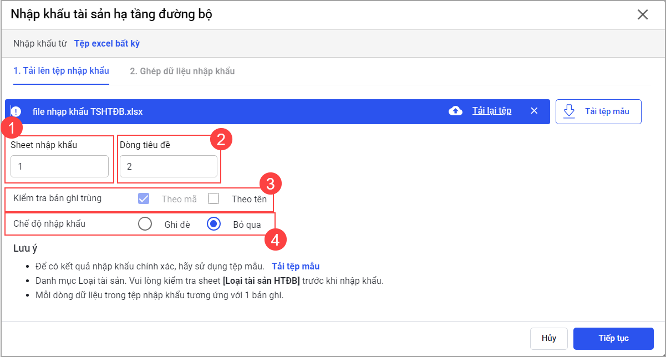This screenshot has height=357, width=666.
Task: Click "Tải tệp mẫu" link in notes
Action: click(x=295, y=266)
